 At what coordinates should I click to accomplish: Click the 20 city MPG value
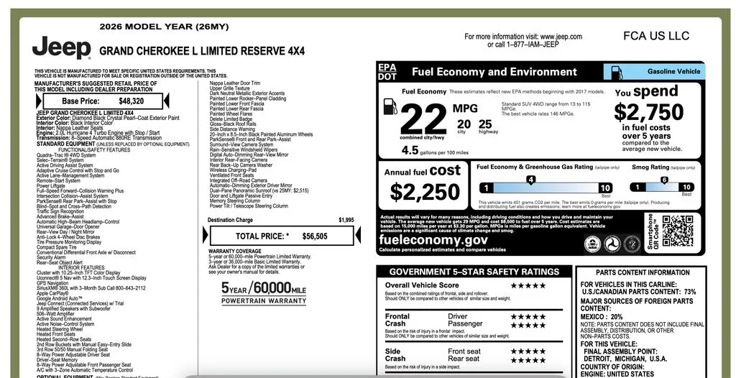pyautogui.click(x=464, y=124)
